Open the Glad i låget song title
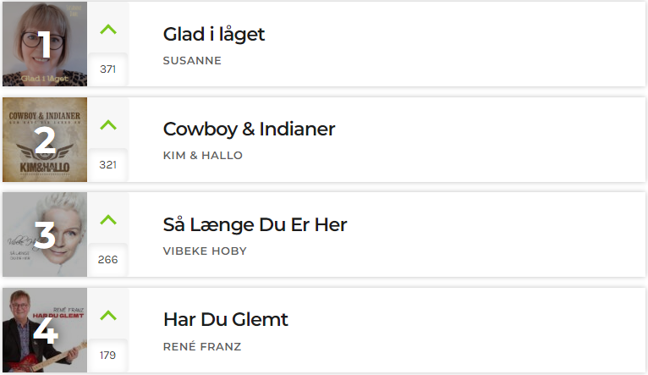This screenshot has width=648, height=375. pos(214,35)
